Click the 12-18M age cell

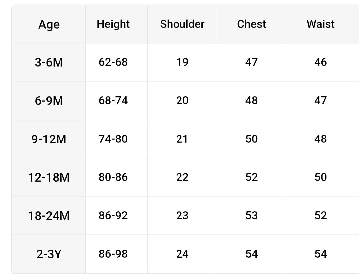[49, 178]
